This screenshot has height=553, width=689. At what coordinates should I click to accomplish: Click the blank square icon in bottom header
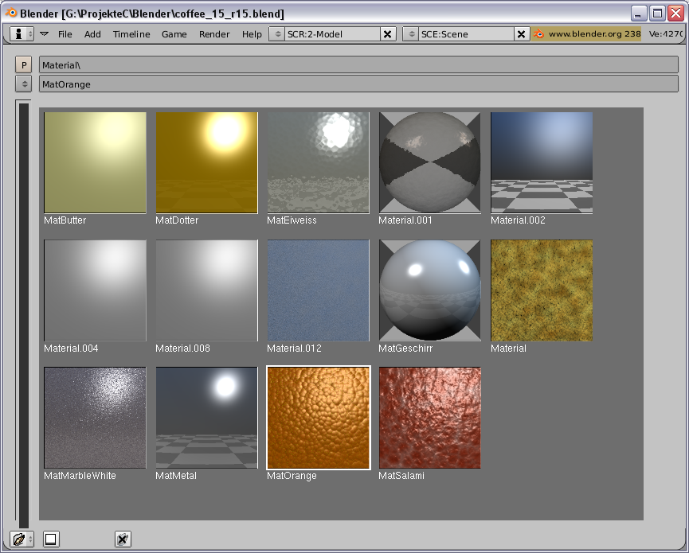point(50,539)
